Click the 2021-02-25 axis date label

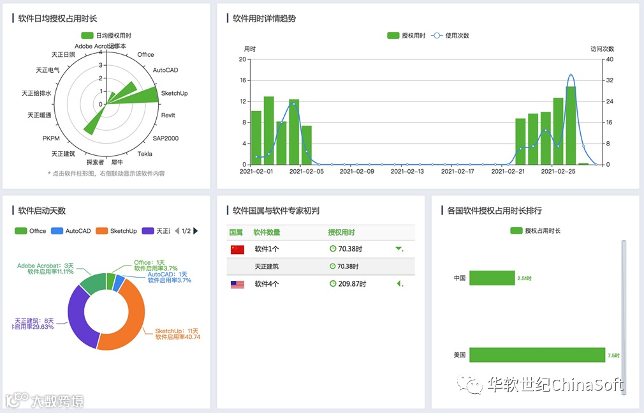pos(558,171)
